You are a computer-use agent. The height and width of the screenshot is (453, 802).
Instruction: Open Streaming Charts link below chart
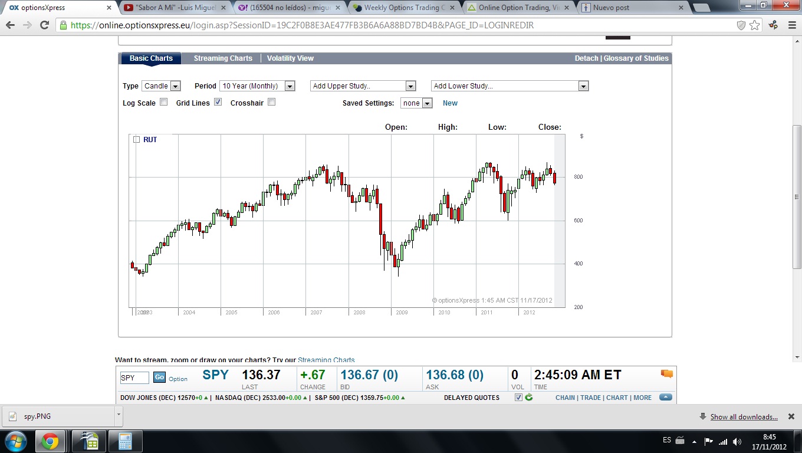coord(326,360)
